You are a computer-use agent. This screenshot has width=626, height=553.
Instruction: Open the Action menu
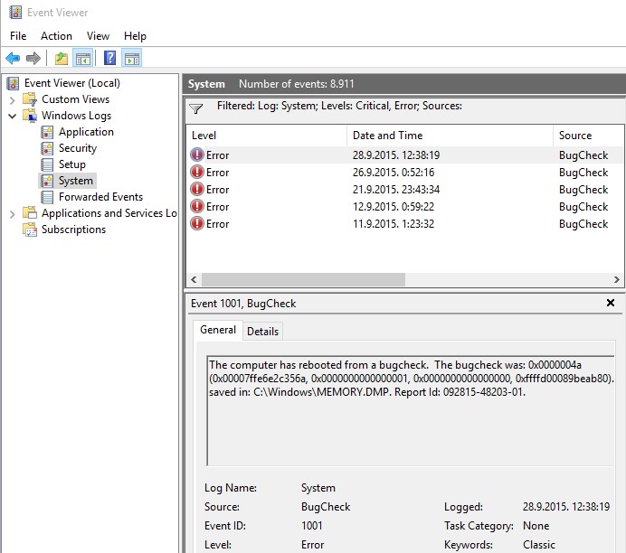click(56, 36)
